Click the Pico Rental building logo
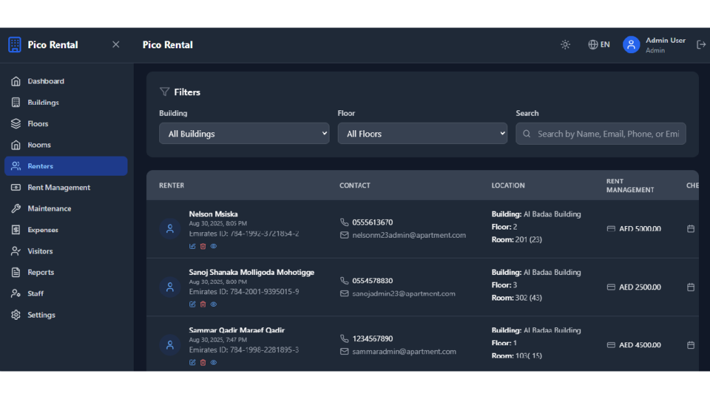The image size is (710, 399). (x=14, y=45)
